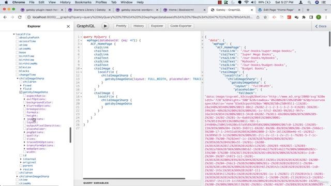Run the query with the play button
The width and height of the screenshot is (331, 186).
105,26
